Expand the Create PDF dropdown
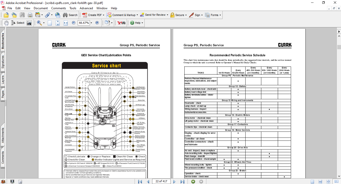 (104, 15)
